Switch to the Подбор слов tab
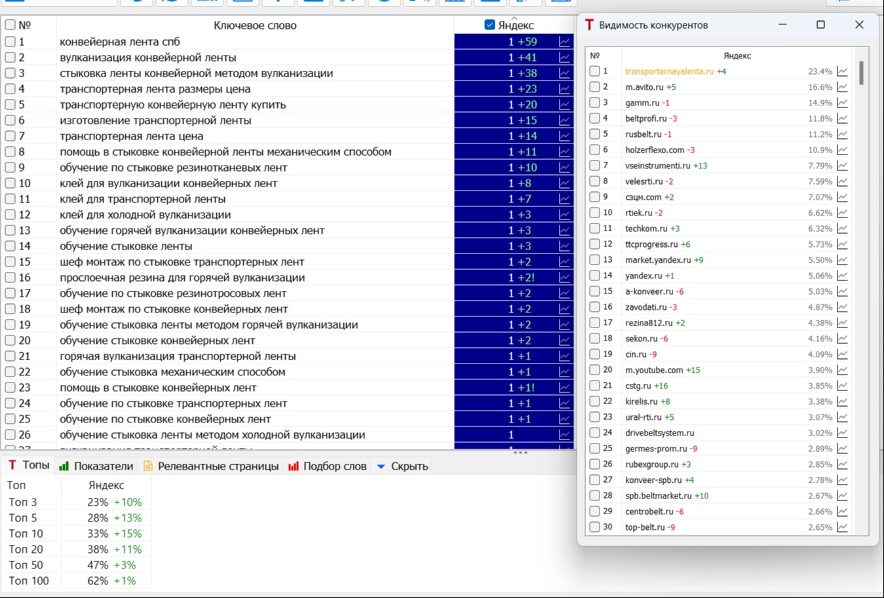This screenshot has height=598, width=884. [x=327, y=466]
